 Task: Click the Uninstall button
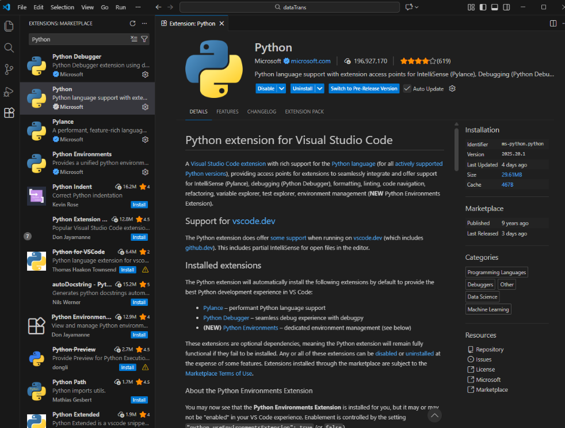point(303,88)
